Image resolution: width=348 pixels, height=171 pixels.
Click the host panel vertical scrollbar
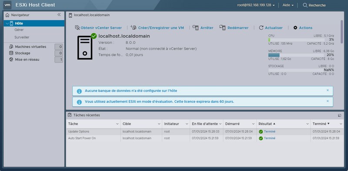(x=342, y=32)
